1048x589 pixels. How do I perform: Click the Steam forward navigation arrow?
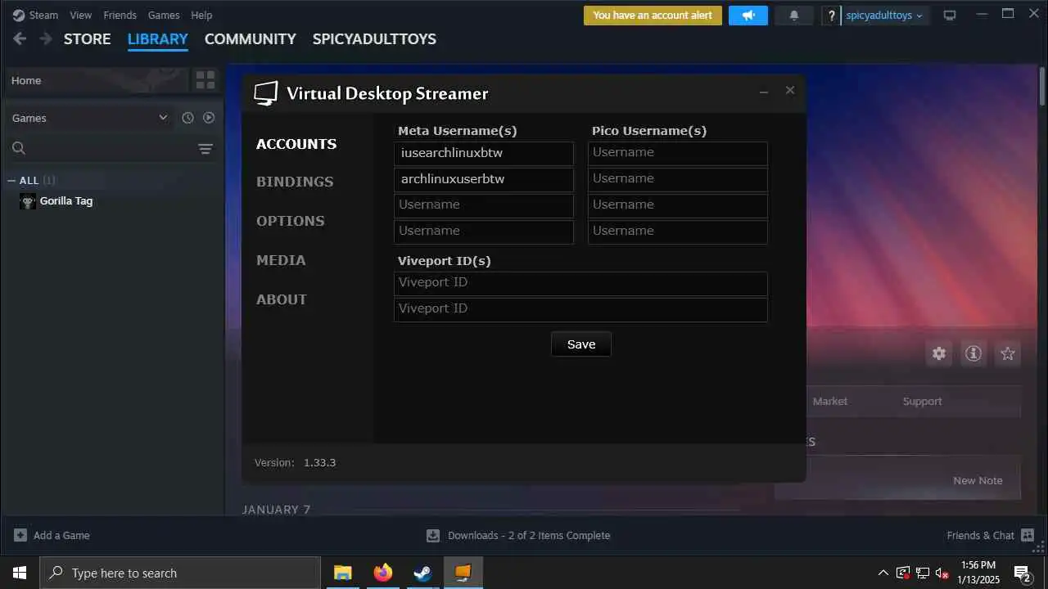tap(46, 38)
